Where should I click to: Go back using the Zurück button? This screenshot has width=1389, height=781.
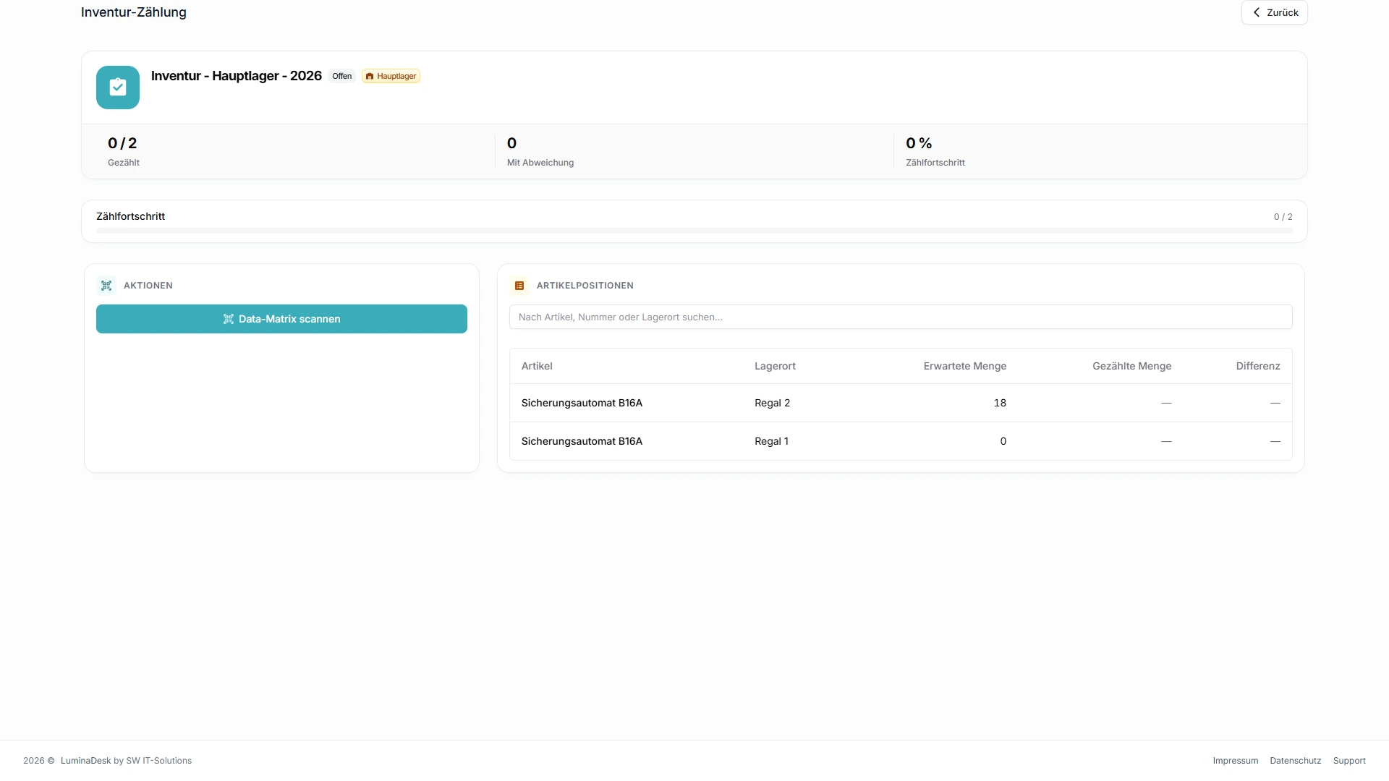point(1275,12)
